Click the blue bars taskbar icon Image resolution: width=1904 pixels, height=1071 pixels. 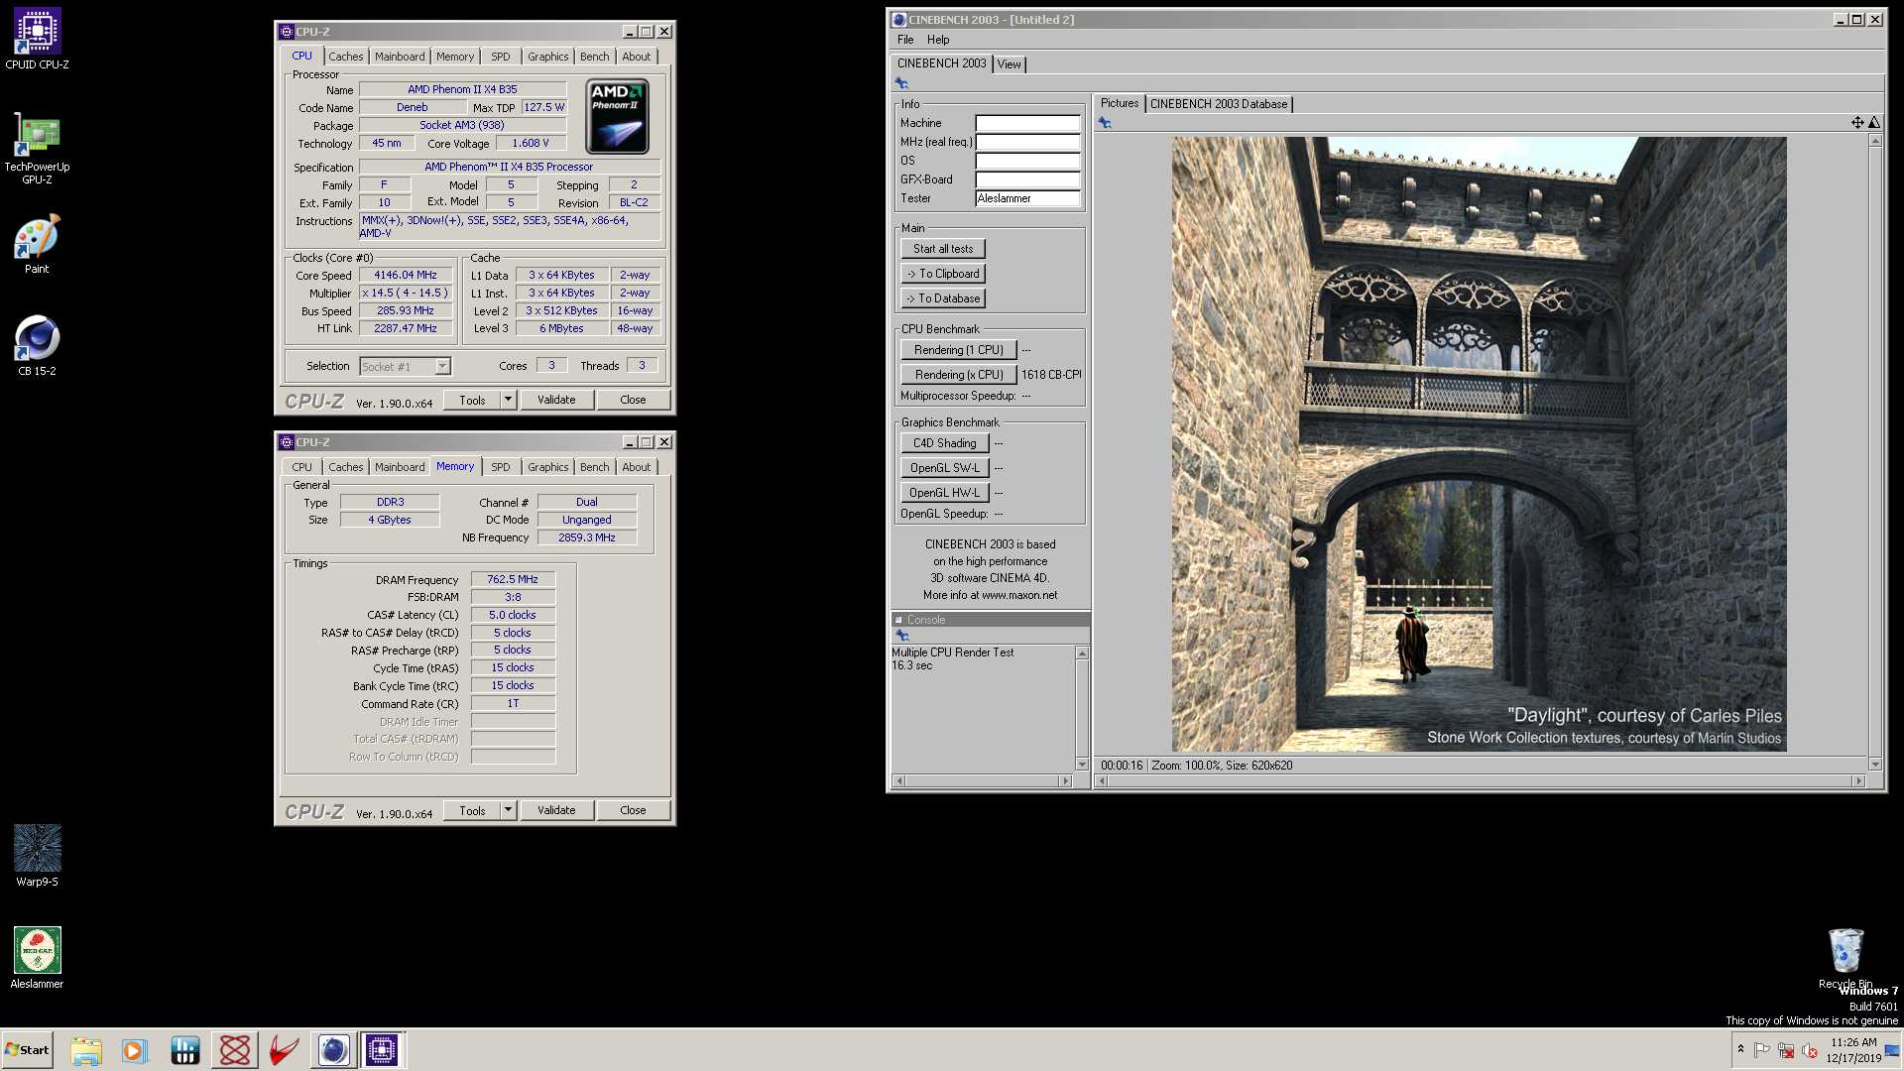click(x=185, y=1050)
